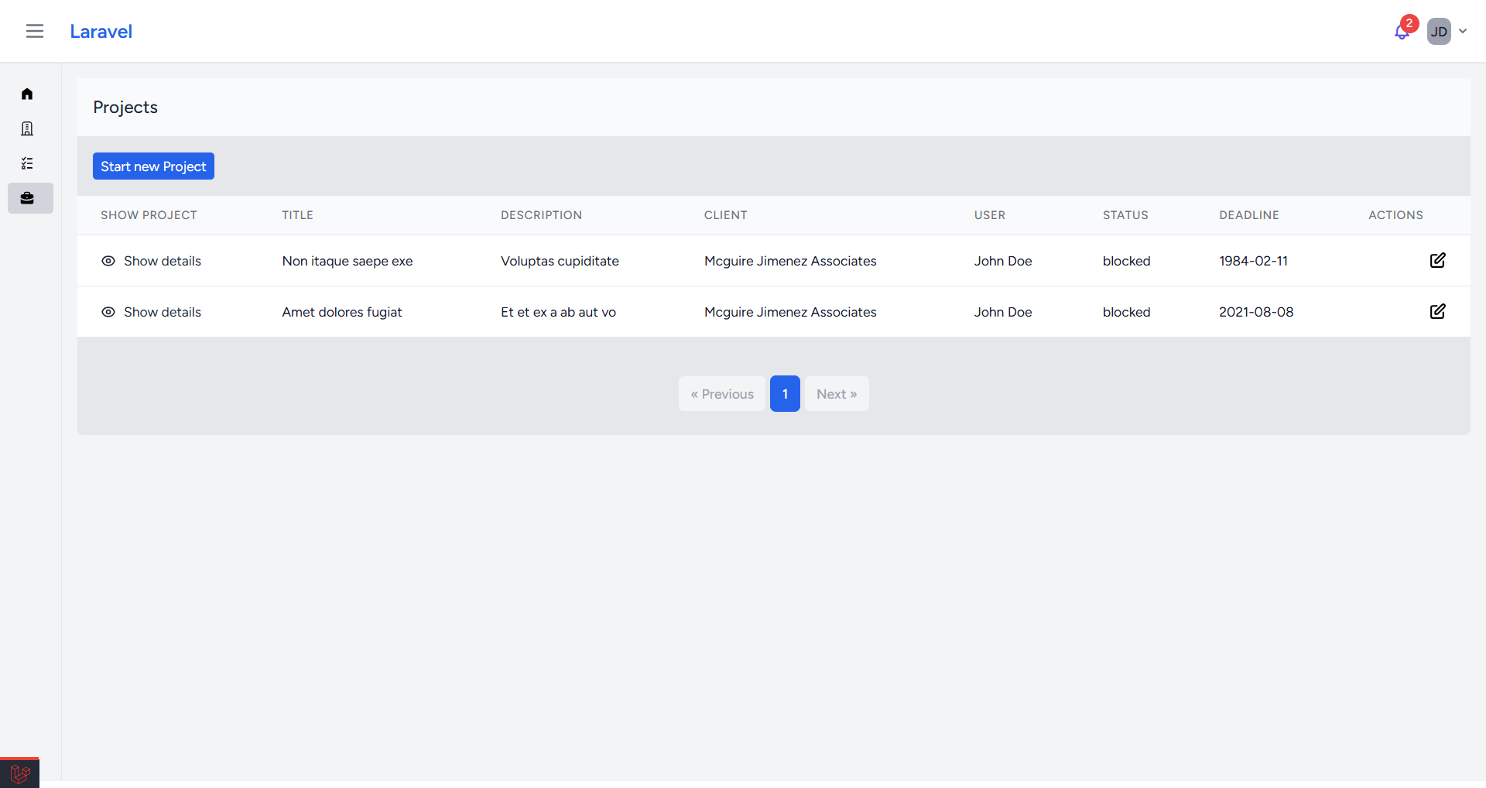Click the client of the 1984-02-11 project
The height and width of the screenshot is (788, 1486).
click(790, 261)
